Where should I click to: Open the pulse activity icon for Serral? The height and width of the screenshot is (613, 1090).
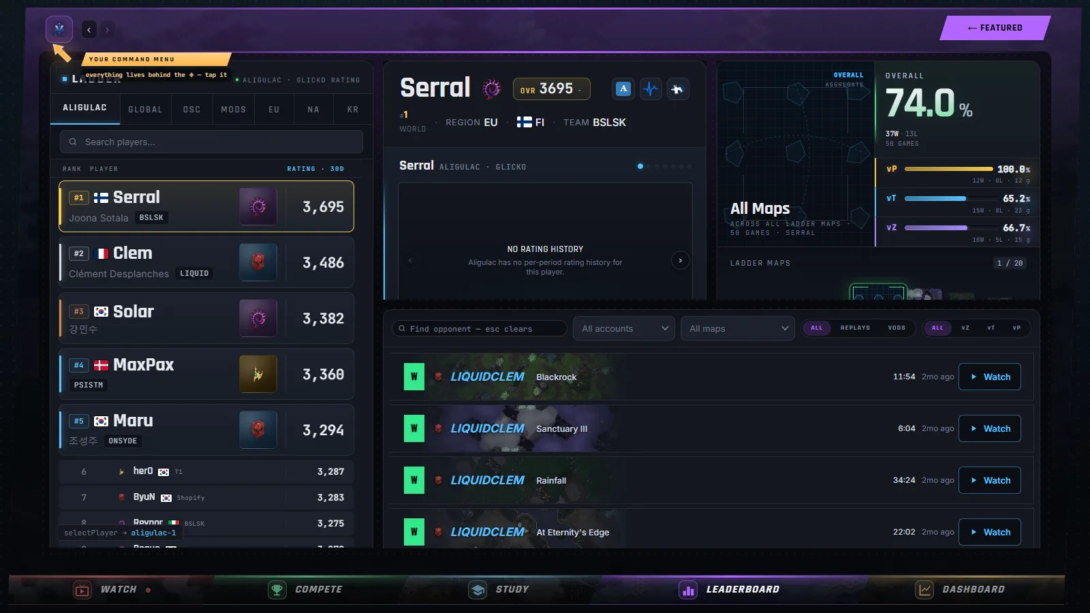tap(651, 89)
